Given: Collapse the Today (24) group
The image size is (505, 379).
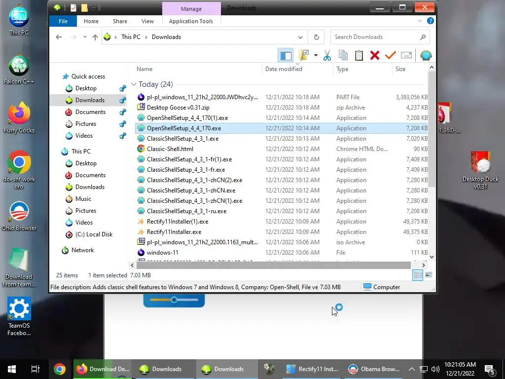Looking at the screenshot, I should point(134,84).
